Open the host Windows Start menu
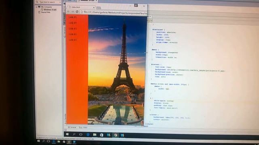259x145 pixels. click(x=38, y=141)
